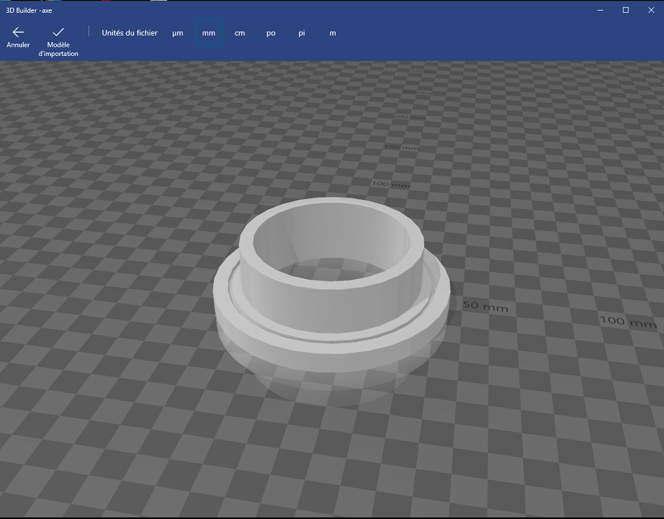Image resolution: width=664 pixels, height=519 pixels.
Task: Click the 50 mm grid label
Action: click(x=485, y=306)
